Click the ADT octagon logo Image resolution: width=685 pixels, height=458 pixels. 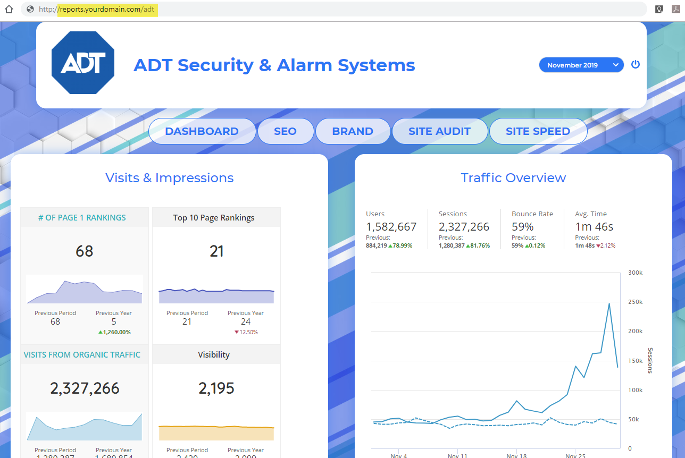point(83,63)
